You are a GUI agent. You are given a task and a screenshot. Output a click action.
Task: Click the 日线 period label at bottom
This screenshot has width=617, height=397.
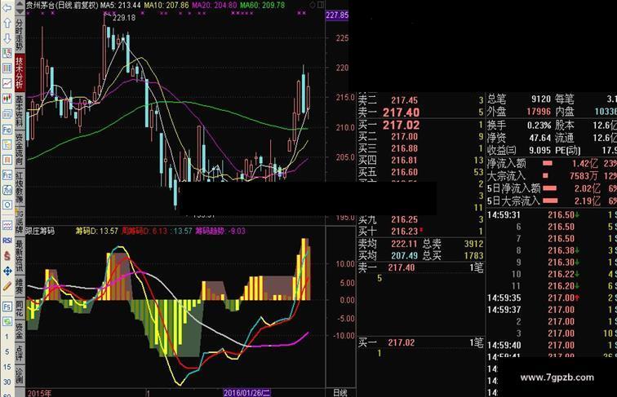(340, 393)
